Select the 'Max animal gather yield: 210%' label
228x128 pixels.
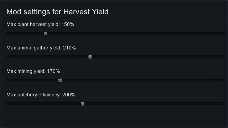point(41,48)
